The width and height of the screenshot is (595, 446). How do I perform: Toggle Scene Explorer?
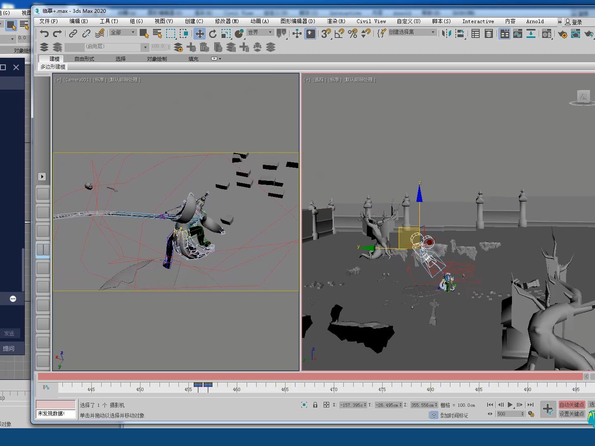(x=476, y=33)
